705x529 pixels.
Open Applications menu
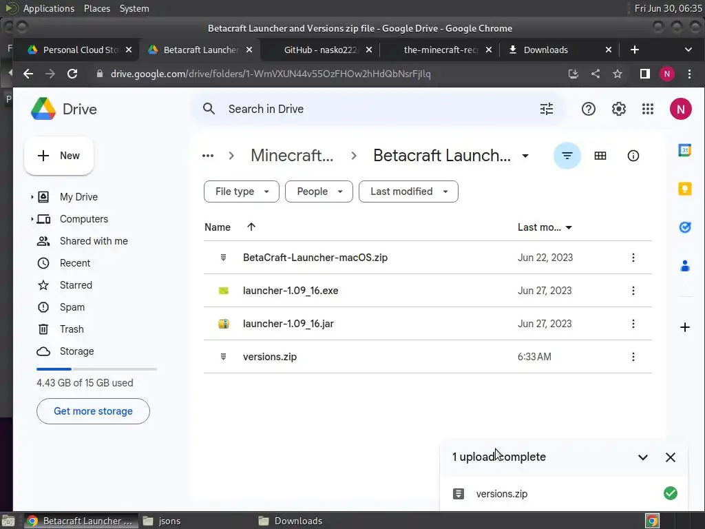pyautogui.click(x=49, y=8)
